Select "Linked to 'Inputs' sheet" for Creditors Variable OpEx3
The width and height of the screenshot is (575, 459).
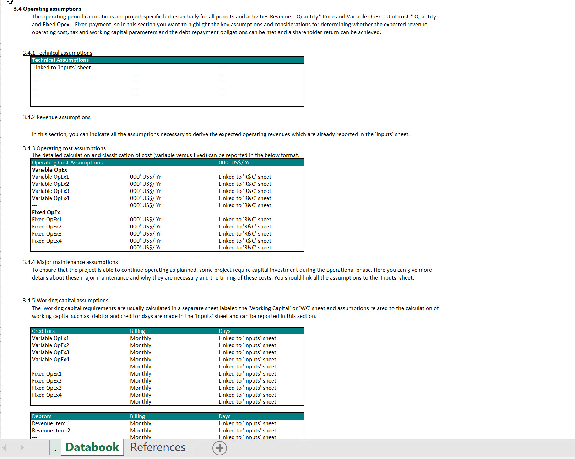pyautogui.click(x=248, y=352)
